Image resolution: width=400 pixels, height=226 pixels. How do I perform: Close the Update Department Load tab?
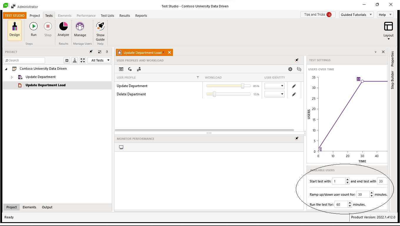click(x=169, y=52)
